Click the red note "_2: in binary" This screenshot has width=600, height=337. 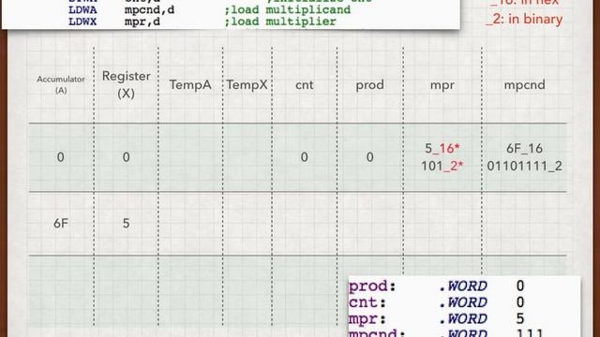click(524, 19)
